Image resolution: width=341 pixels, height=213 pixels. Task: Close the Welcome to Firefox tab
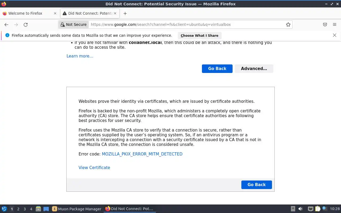coord(55,13)
